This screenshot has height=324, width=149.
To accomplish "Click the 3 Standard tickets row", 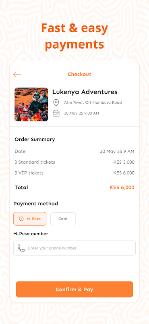I will coord(74,162).
